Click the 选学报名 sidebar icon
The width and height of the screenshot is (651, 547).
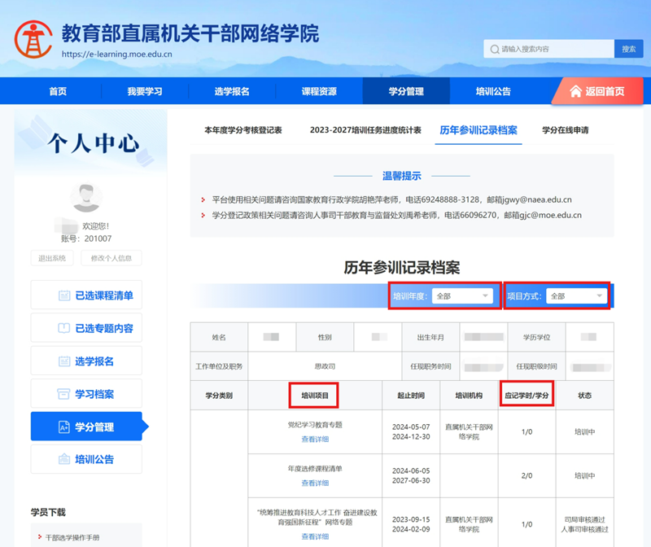click(64, 361)
